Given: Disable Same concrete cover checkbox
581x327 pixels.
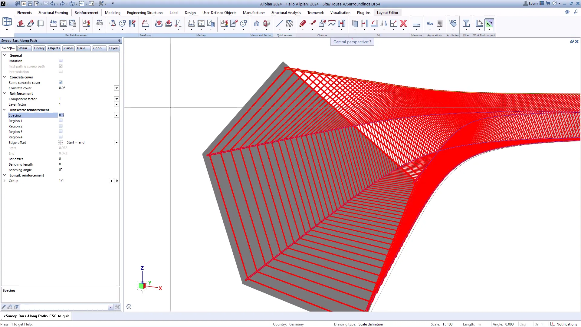Looking at the screenshot, I should point(61,82).
